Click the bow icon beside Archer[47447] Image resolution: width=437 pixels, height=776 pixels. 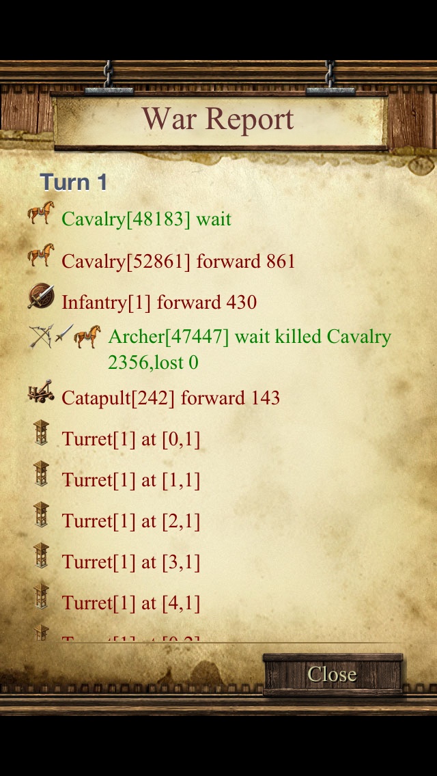tap(40, 337)
